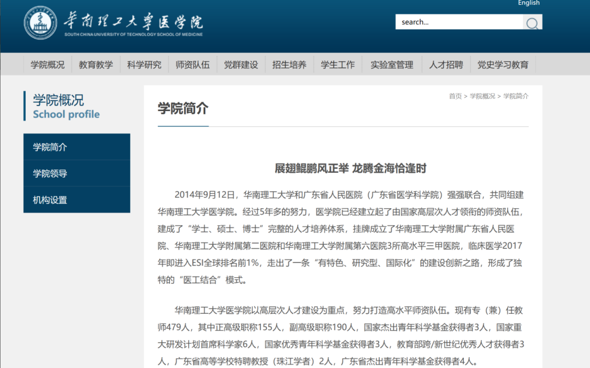
Task: Select 机构设置 in the left sidebar
Action: pyautogui.click(x=77, y=200)
